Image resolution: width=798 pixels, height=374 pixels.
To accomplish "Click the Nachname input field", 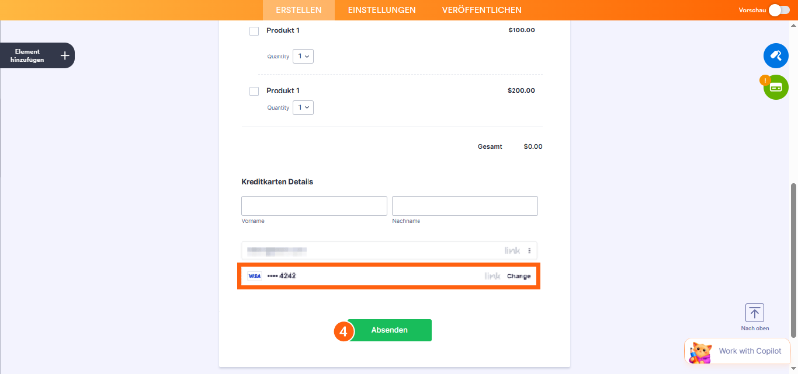I will point(464,206).
